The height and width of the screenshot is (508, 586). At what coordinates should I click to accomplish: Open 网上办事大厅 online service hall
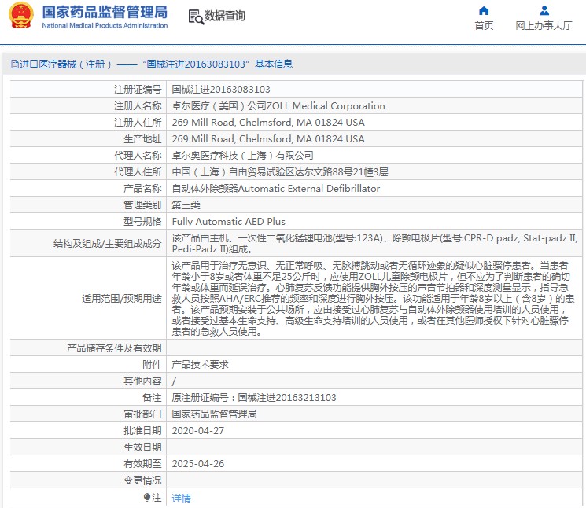point(544,25)
